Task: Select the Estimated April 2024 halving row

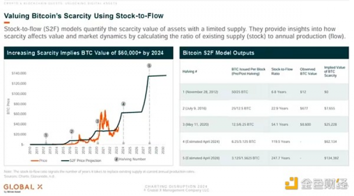Action: pyautogui.click(x=264, y=142)
